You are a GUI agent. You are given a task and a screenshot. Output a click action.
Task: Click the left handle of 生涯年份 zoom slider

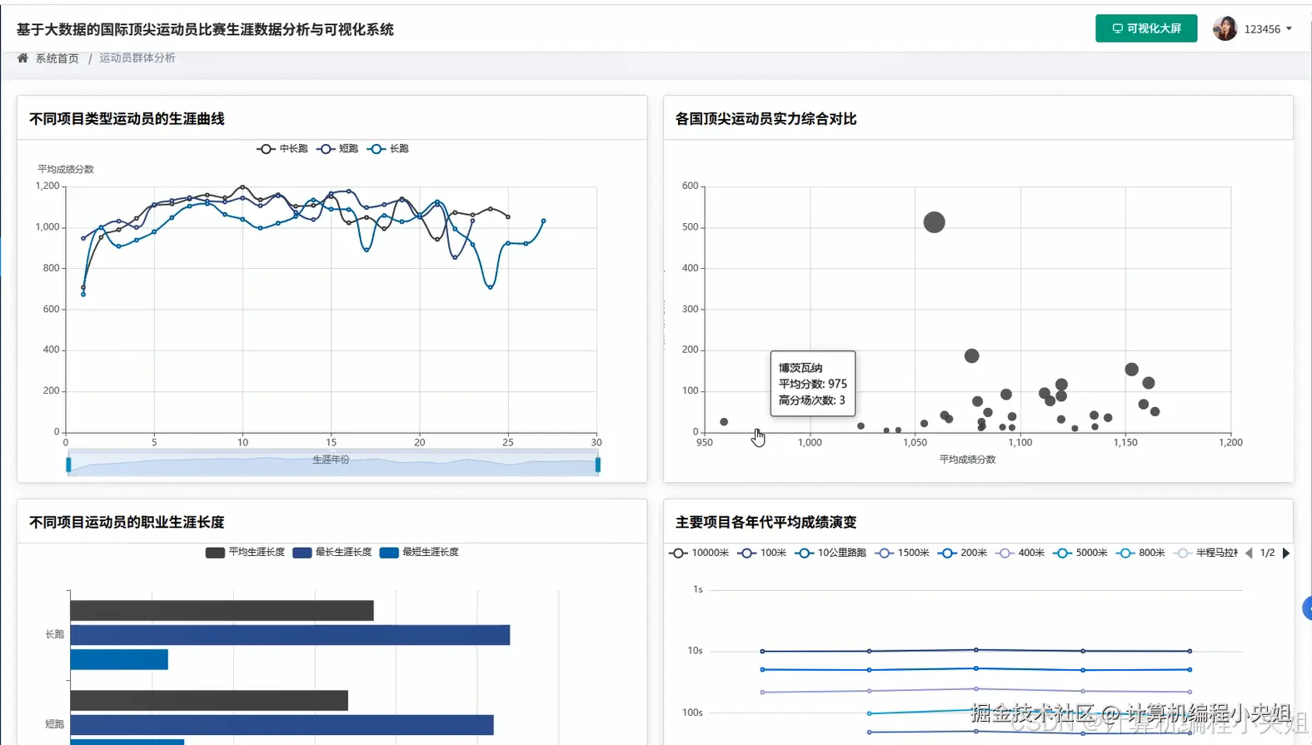pos(68,464)
